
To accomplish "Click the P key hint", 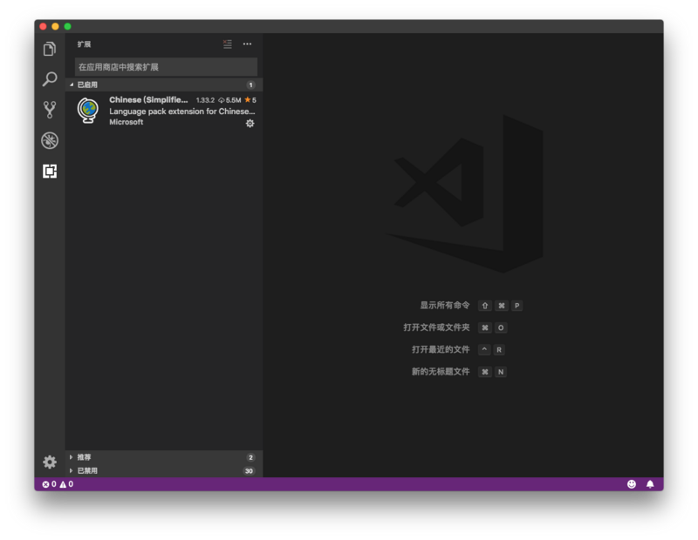I will click(x=517, y=306).
